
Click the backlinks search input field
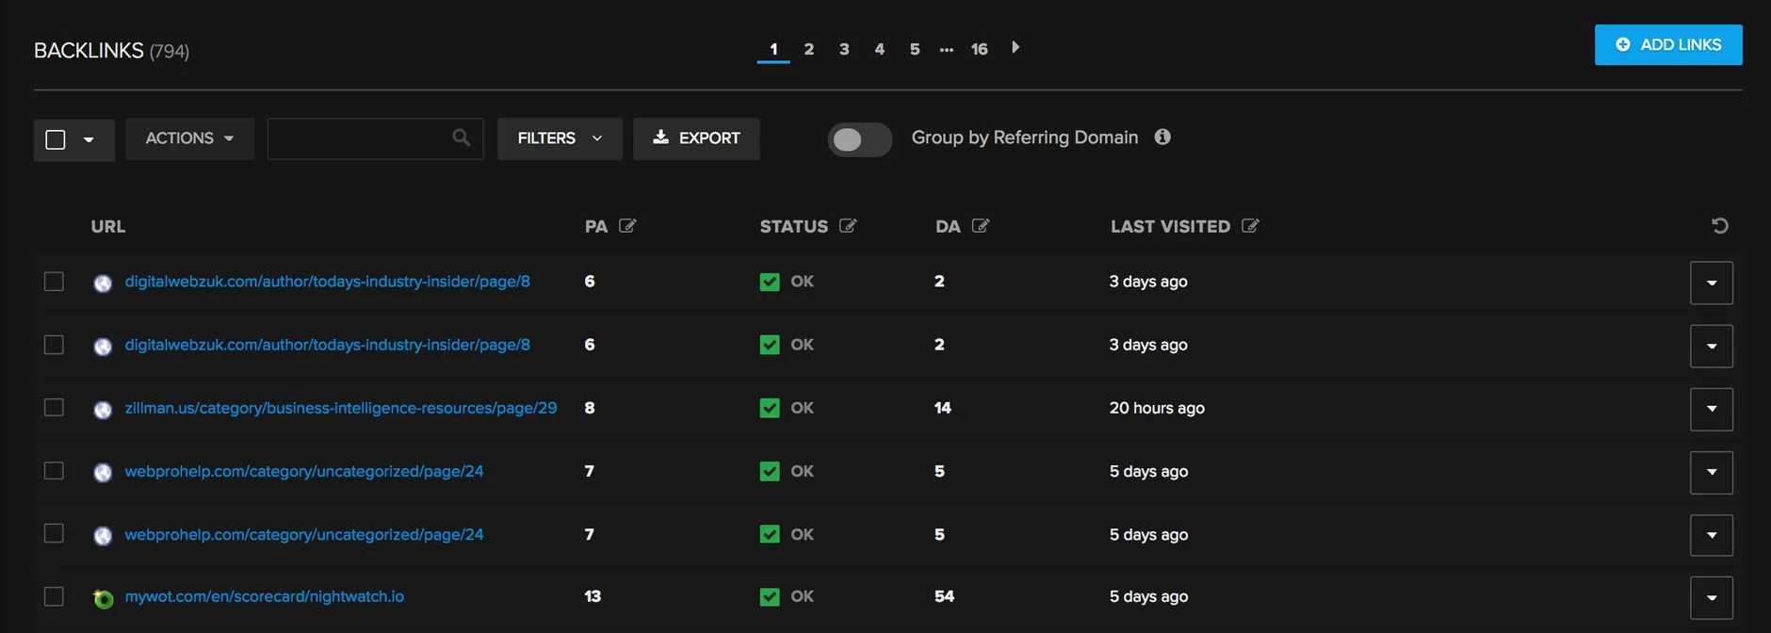[358, 138]
